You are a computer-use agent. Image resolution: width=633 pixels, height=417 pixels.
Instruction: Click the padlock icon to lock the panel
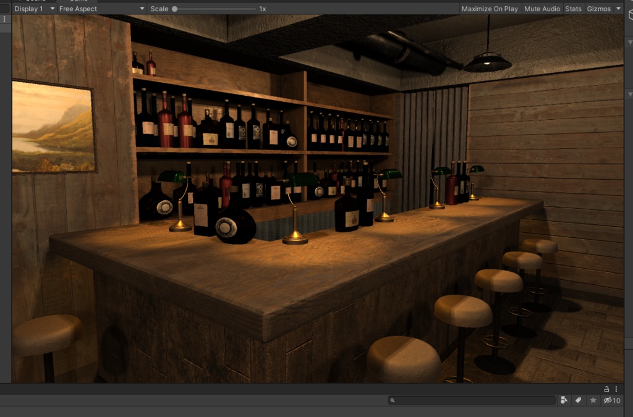pos(607,389)
